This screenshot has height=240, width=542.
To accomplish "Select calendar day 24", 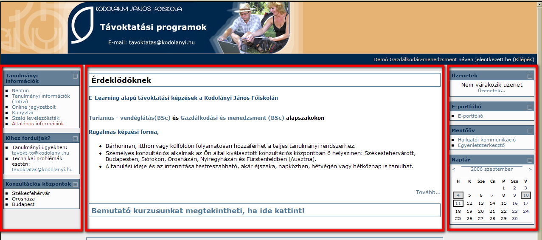I will pos(526,211).
